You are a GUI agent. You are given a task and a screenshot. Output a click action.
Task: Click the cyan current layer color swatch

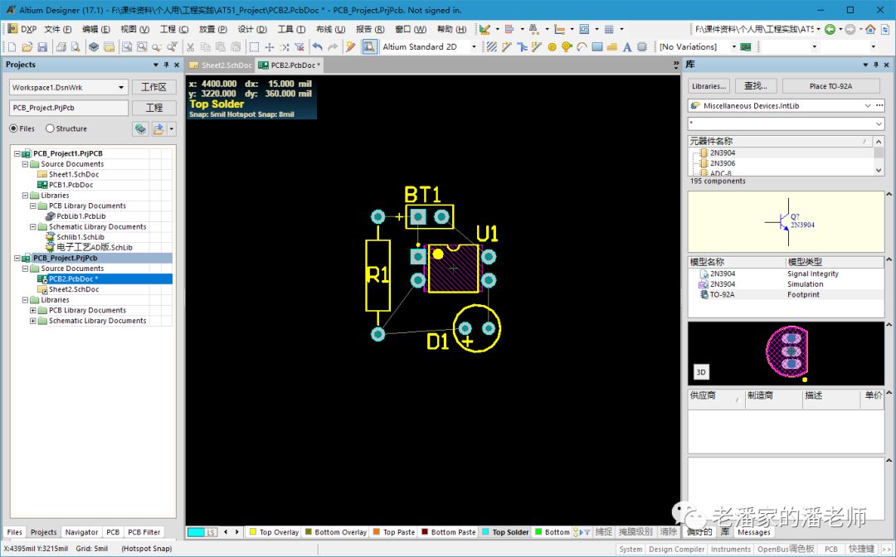coord(197,532)
